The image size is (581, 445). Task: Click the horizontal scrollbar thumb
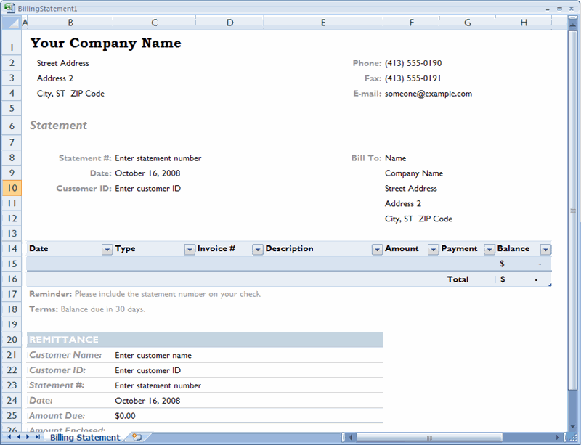(x=428, y=438)
